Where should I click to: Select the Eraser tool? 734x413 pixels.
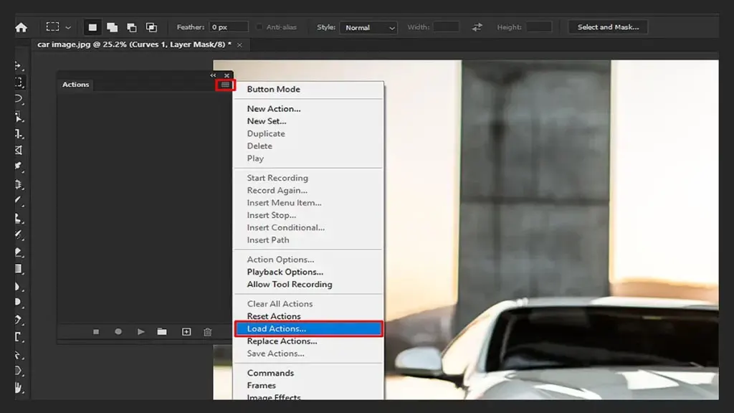click(x=19, y=252)
